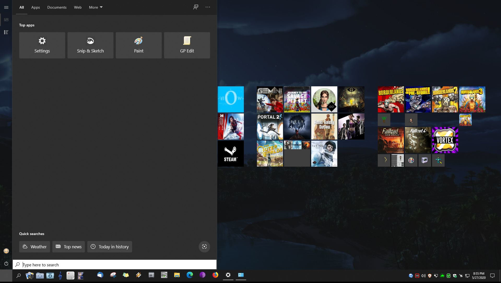501x283 pixels.
Task: Open the blue treble clef taskbar app
Action: point(60,275)
